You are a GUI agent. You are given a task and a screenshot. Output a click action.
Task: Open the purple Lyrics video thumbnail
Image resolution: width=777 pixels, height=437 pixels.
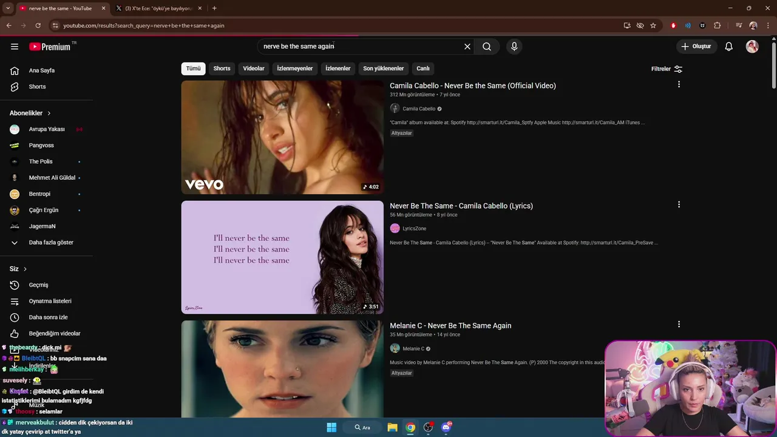point(282,257)
